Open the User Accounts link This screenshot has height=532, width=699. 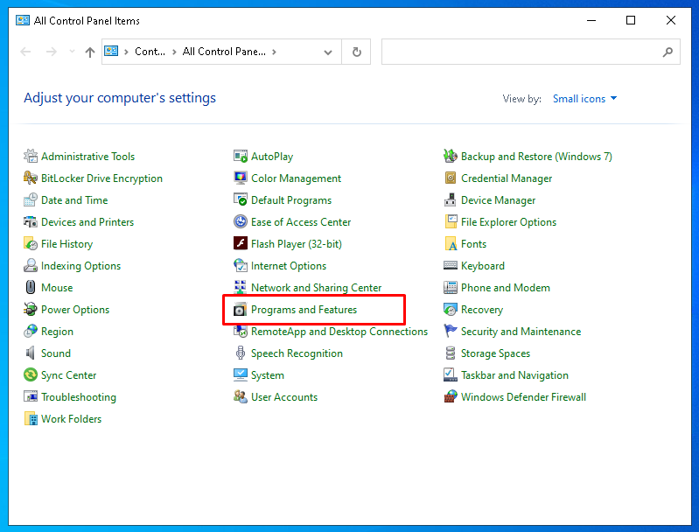click(284, 397)
